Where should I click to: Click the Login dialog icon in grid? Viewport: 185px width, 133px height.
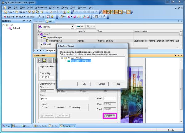click(x=45, y=44)
